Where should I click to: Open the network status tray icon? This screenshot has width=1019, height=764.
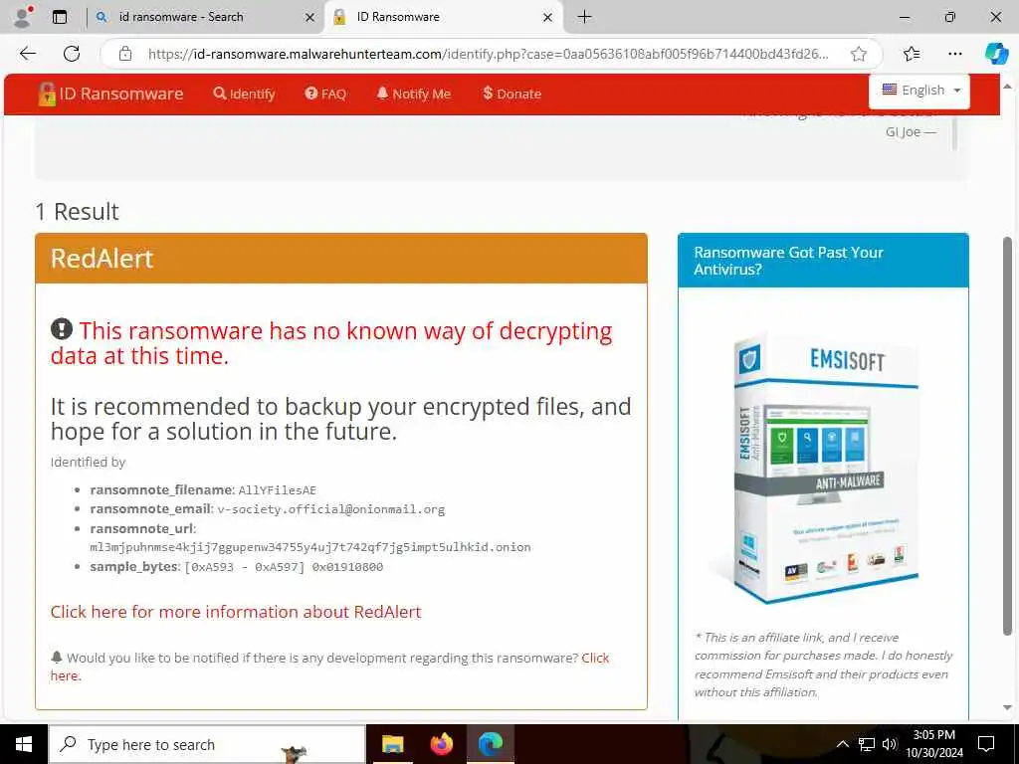point(867,744)
